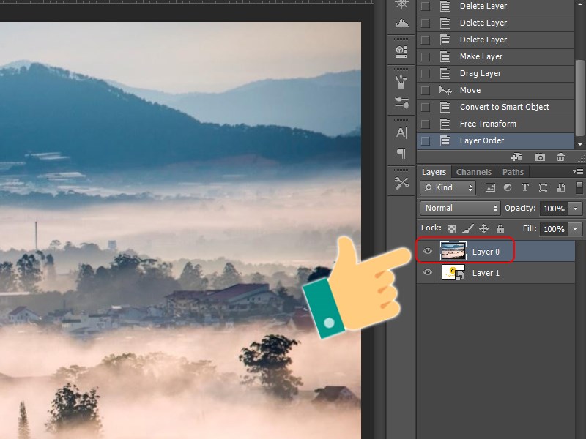This screenshot has height=439, width=586.
Task: Switch to the Channels tab
Action: pos(474,172)
